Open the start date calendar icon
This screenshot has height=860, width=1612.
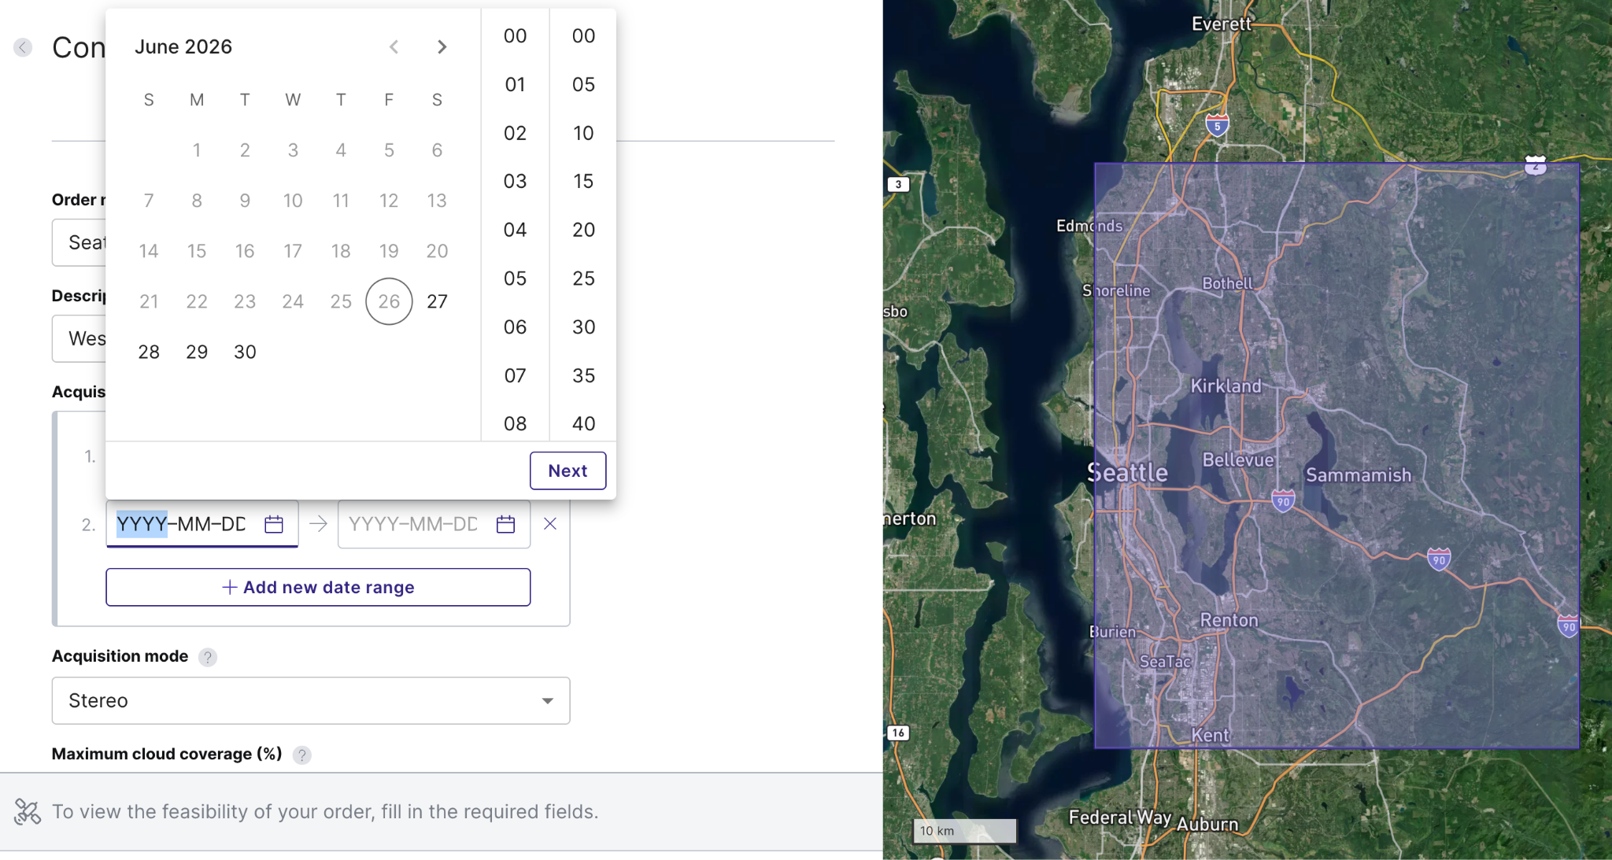click(x=274, y=524)
